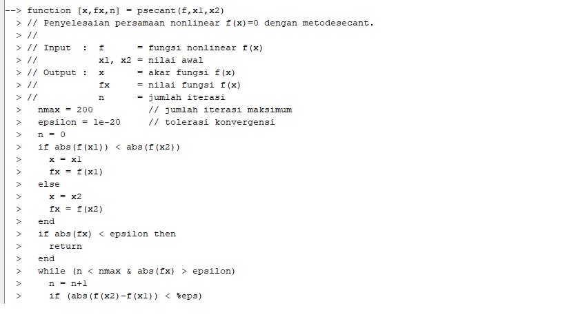Click the fx = f(x2) assignment

[76, 209]
